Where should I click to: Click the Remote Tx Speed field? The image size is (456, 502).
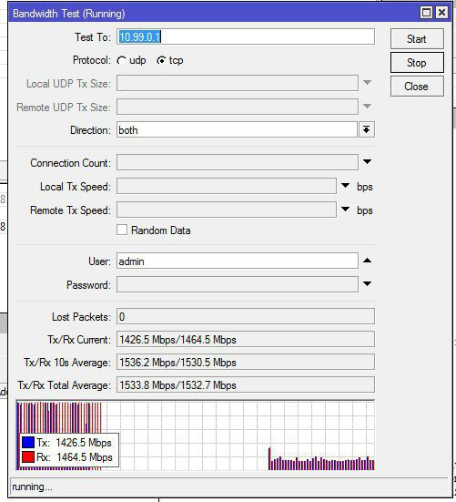pos(227,210)
